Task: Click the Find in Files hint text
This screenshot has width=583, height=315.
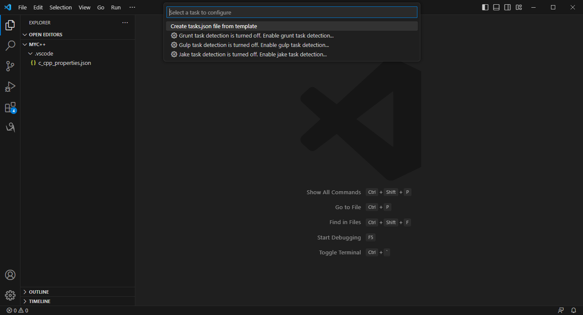Action: pyautogui.click(x=345, y=222)
